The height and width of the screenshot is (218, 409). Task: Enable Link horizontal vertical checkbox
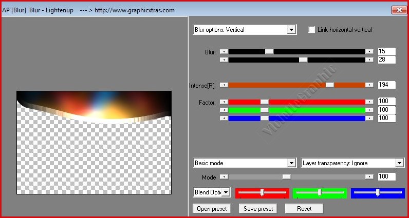click(312, 30)
